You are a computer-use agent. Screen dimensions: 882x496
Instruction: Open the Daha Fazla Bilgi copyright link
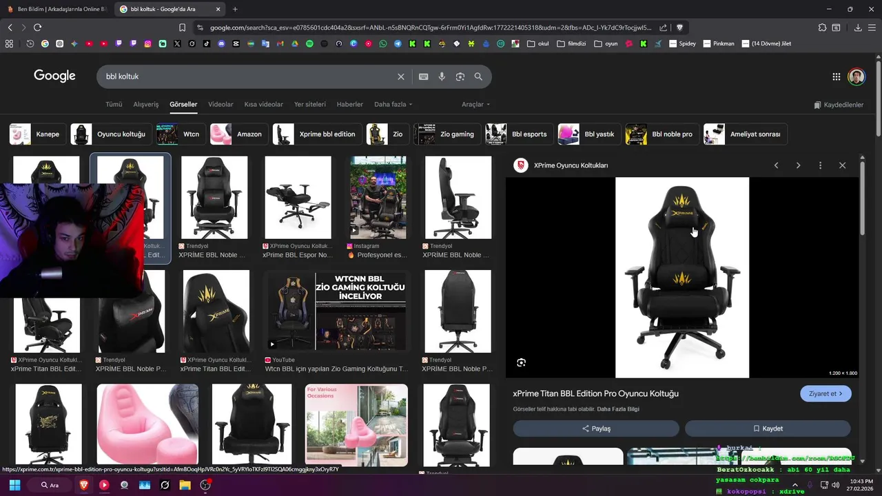[618, 409]
